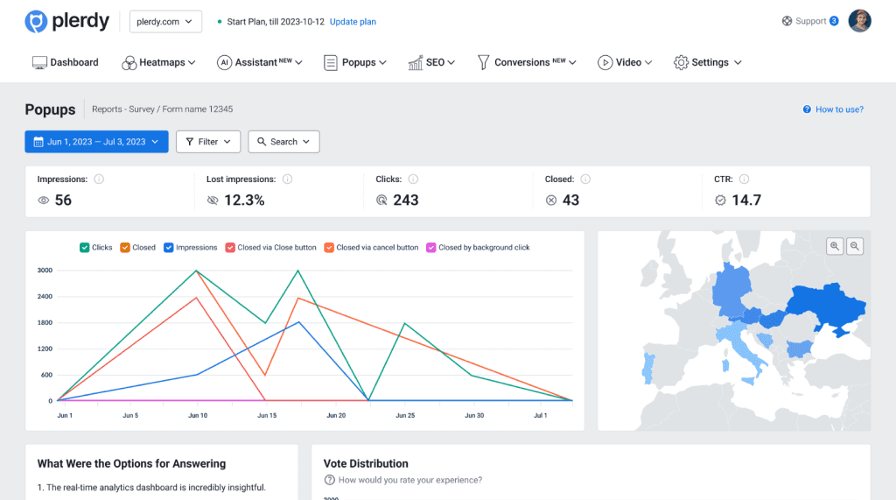896x500 pixels.
Task: Open the Video menu item
Action: 625,62
